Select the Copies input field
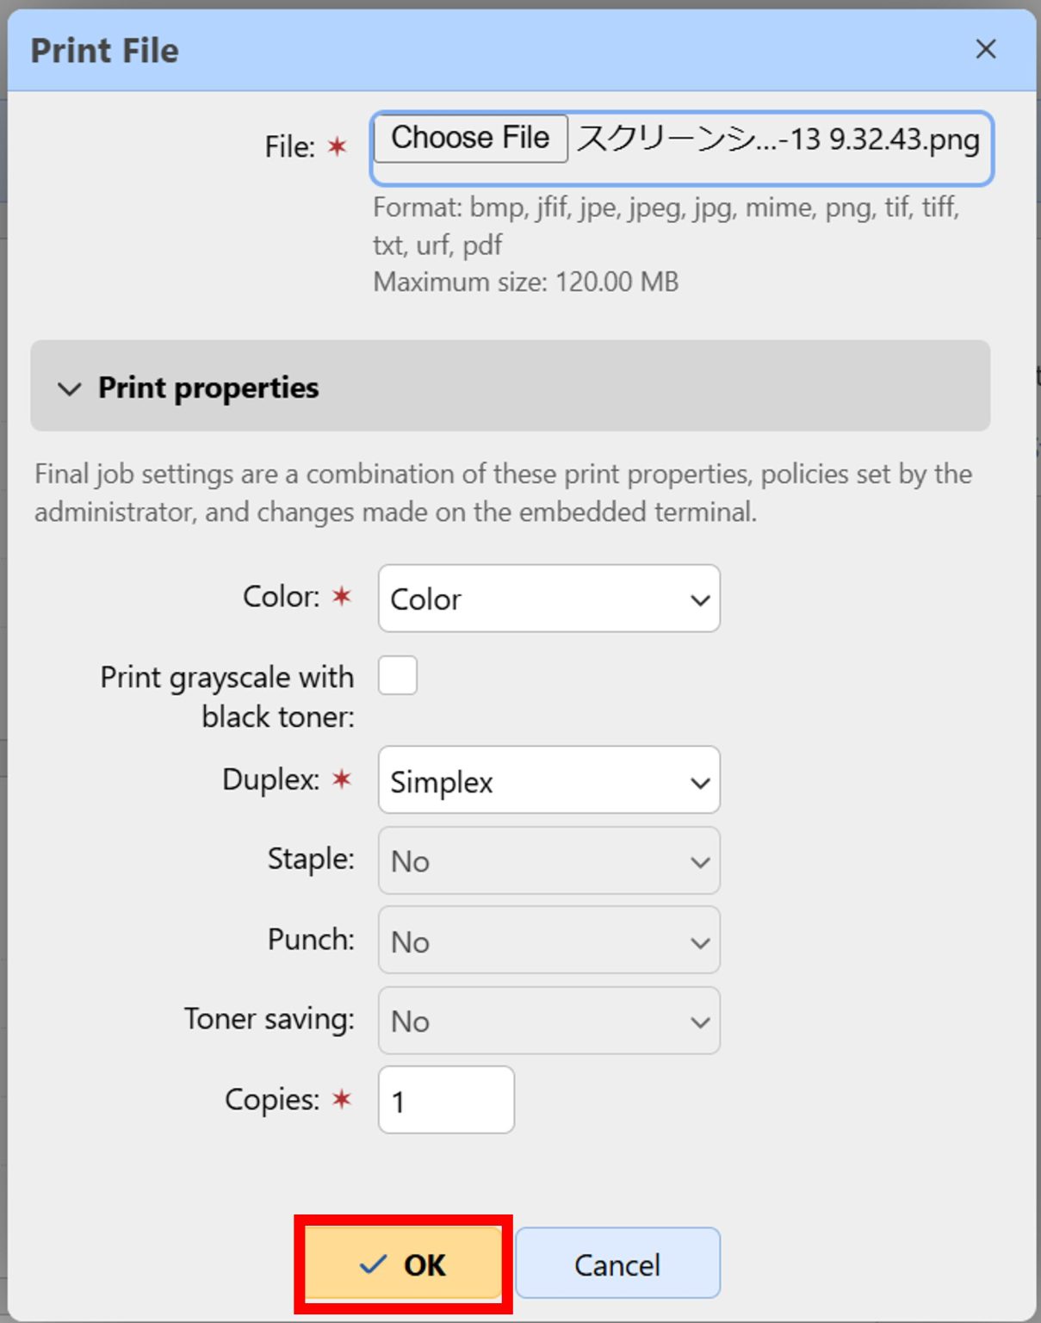 pos(445,1100)
